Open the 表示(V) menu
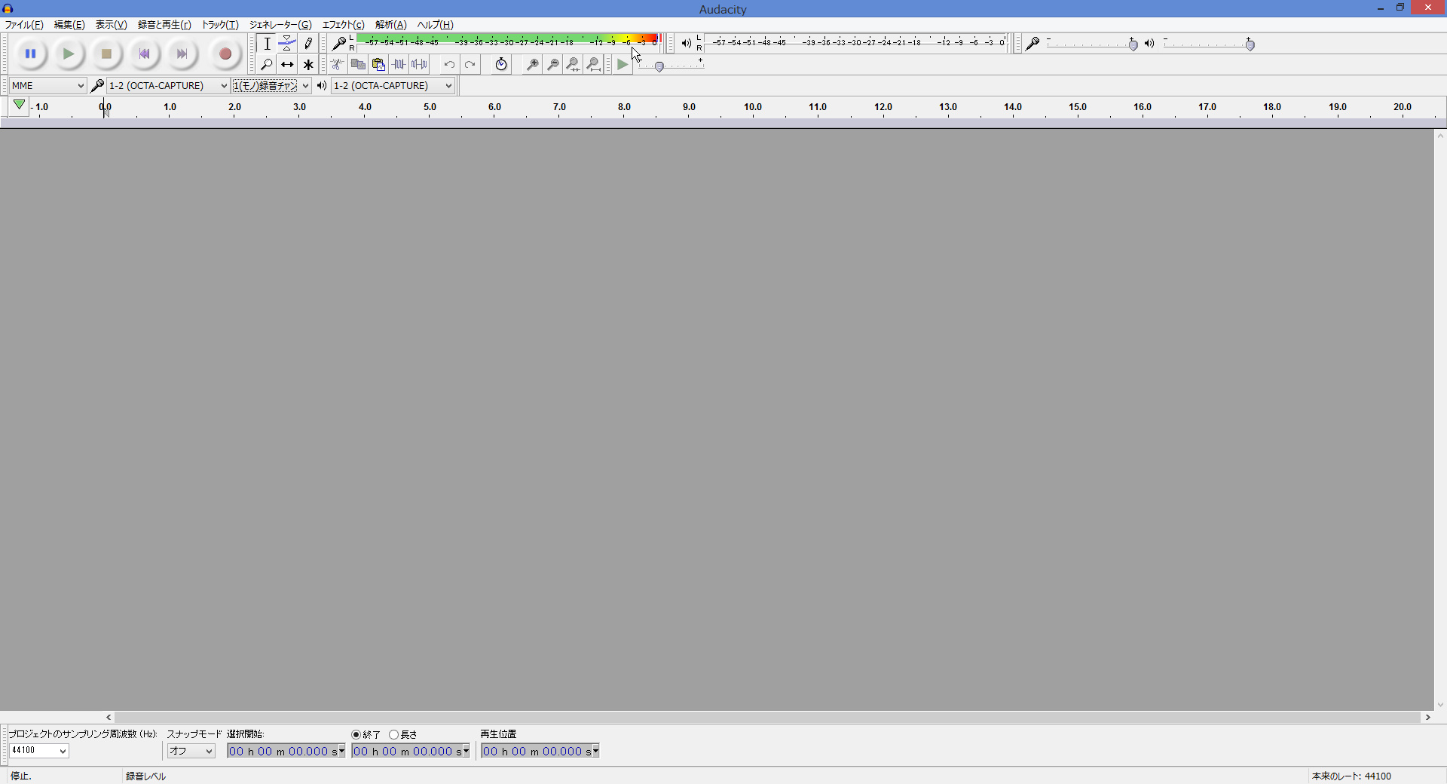The height and width of the screenshot is (784, 1447). 111,25
